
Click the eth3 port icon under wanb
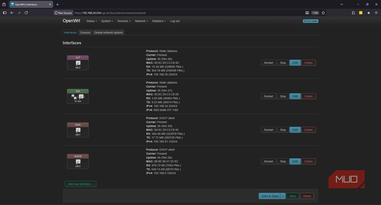[x=78, y=162]
